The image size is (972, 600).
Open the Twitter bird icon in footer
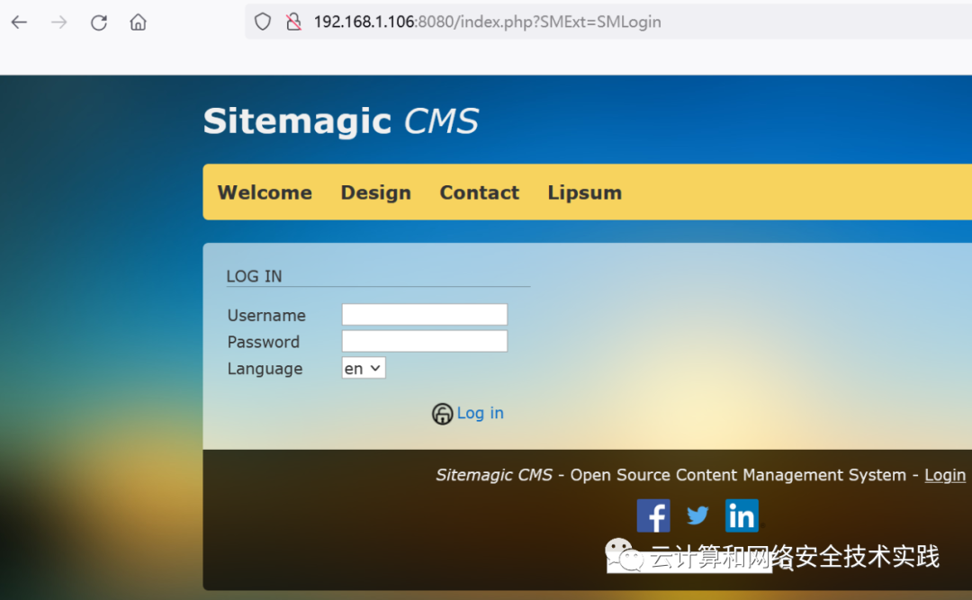697,515
